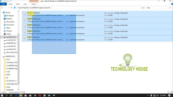
Task: Click '5 items selected 127 KB' status text
Action: pyautogui.click(x=17, y=92)
